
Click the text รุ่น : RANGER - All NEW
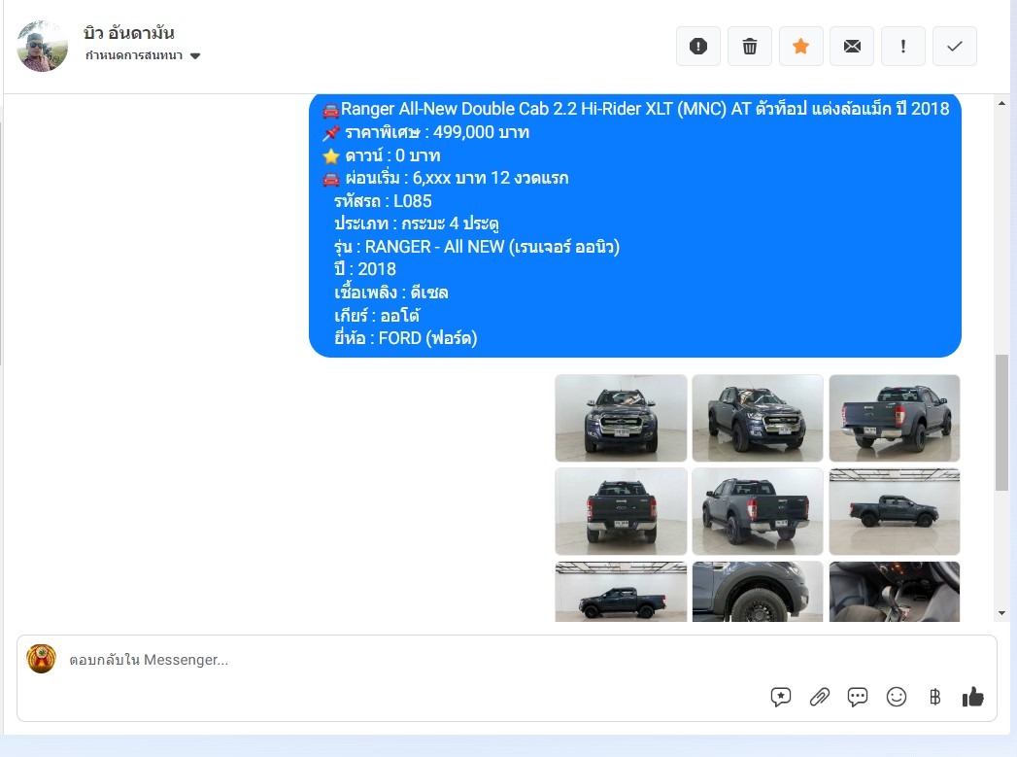(477, 247)
